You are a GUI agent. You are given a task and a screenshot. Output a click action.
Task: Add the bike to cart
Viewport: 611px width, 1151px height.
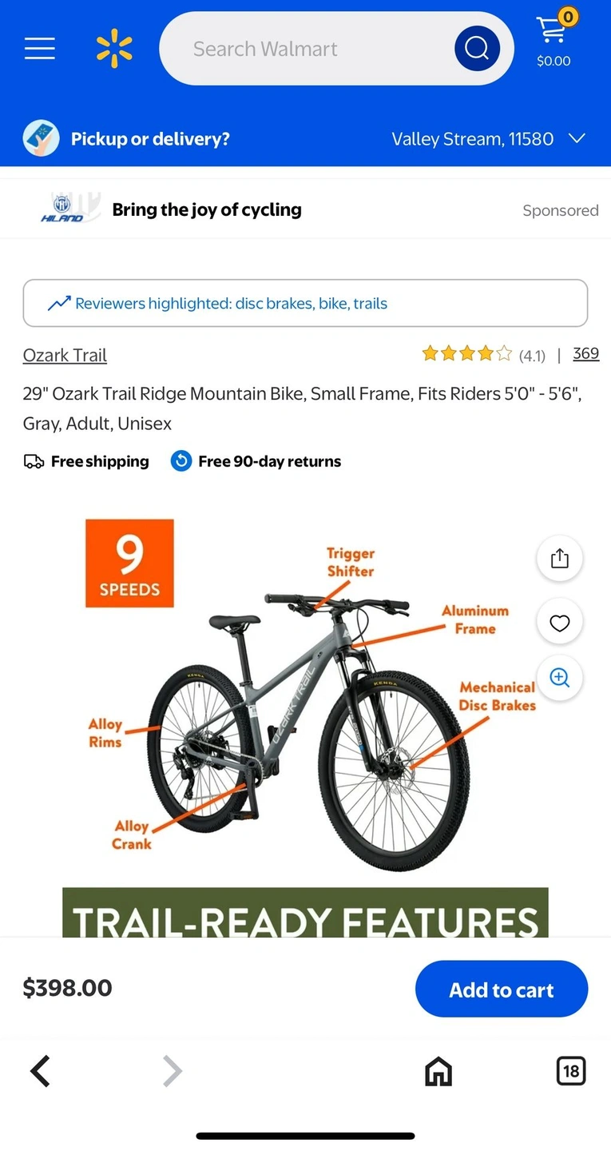tap(502, 989)
